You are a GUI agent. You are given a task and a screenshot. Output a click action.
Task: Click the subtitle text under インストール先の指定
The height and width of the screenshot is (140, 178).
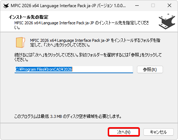click(x=82, y=25)
